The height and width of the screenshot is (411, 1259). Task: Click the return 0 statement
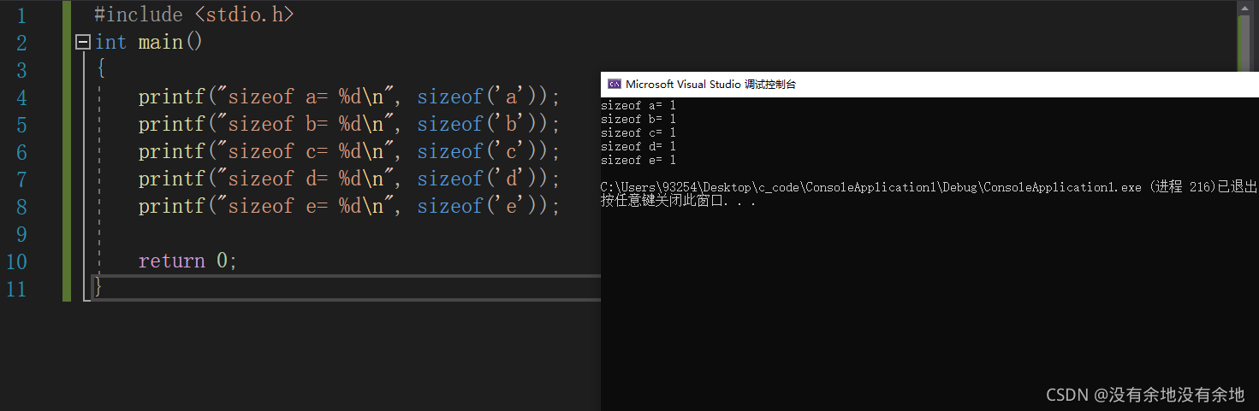[187, 261]
